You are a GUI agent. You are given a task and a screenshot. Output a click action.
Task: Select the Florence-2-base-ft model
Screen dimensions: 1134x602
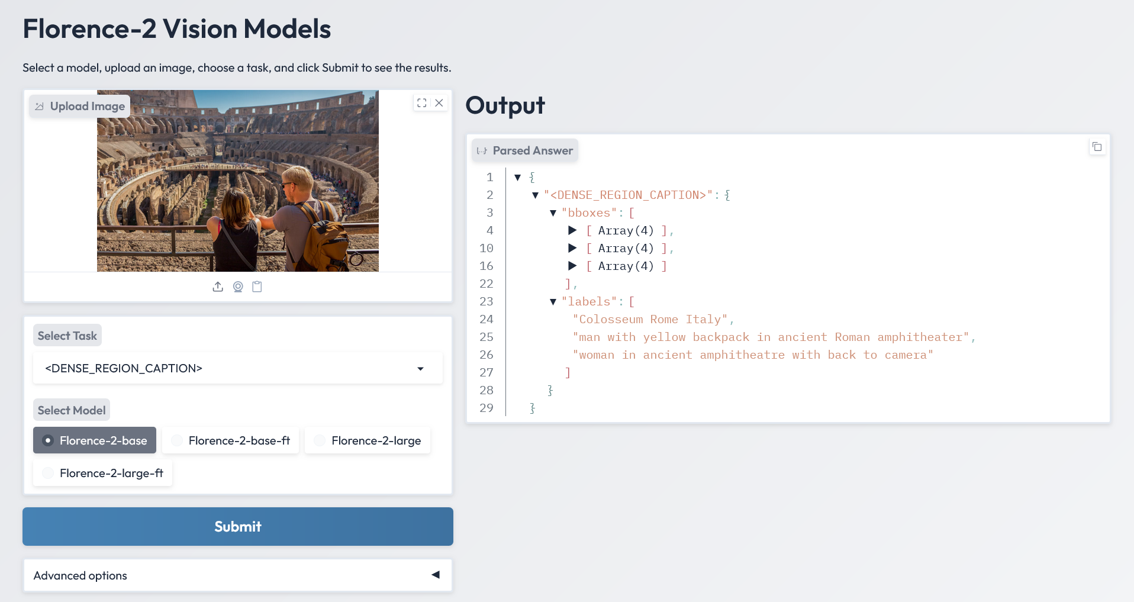pos(177,440)
